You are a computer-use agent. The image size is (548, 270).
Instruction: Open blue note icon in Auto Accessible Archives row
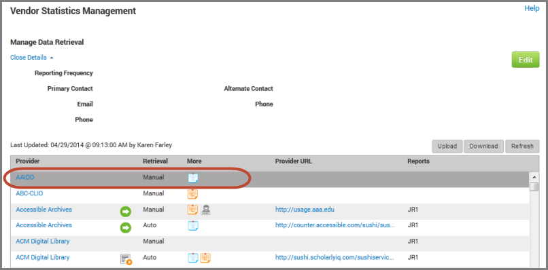tap(193, 226)
